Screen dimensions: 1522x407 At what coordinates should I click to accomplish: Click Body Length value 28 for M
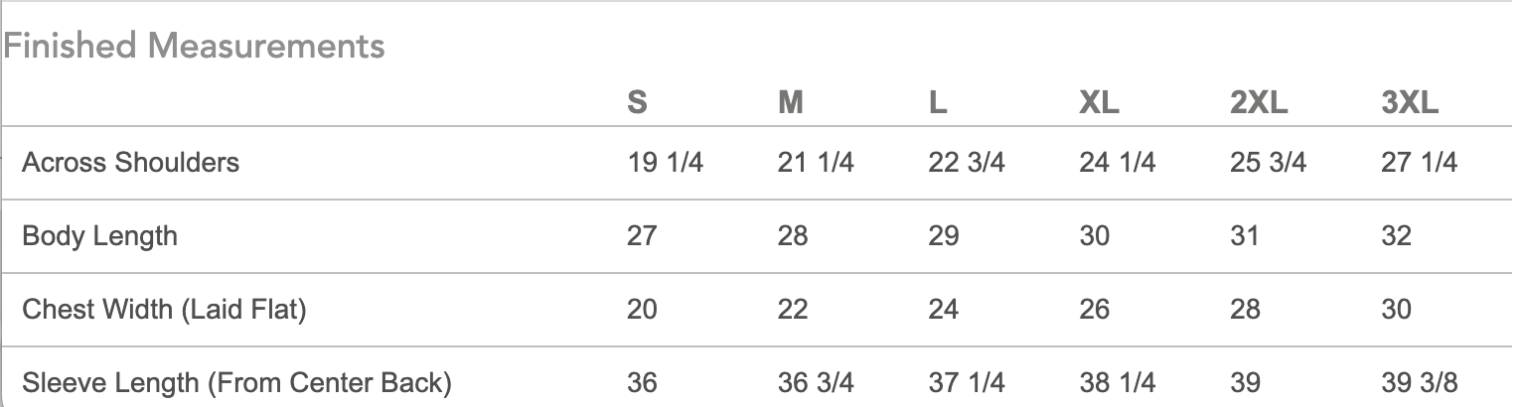(x=793, y=236)
